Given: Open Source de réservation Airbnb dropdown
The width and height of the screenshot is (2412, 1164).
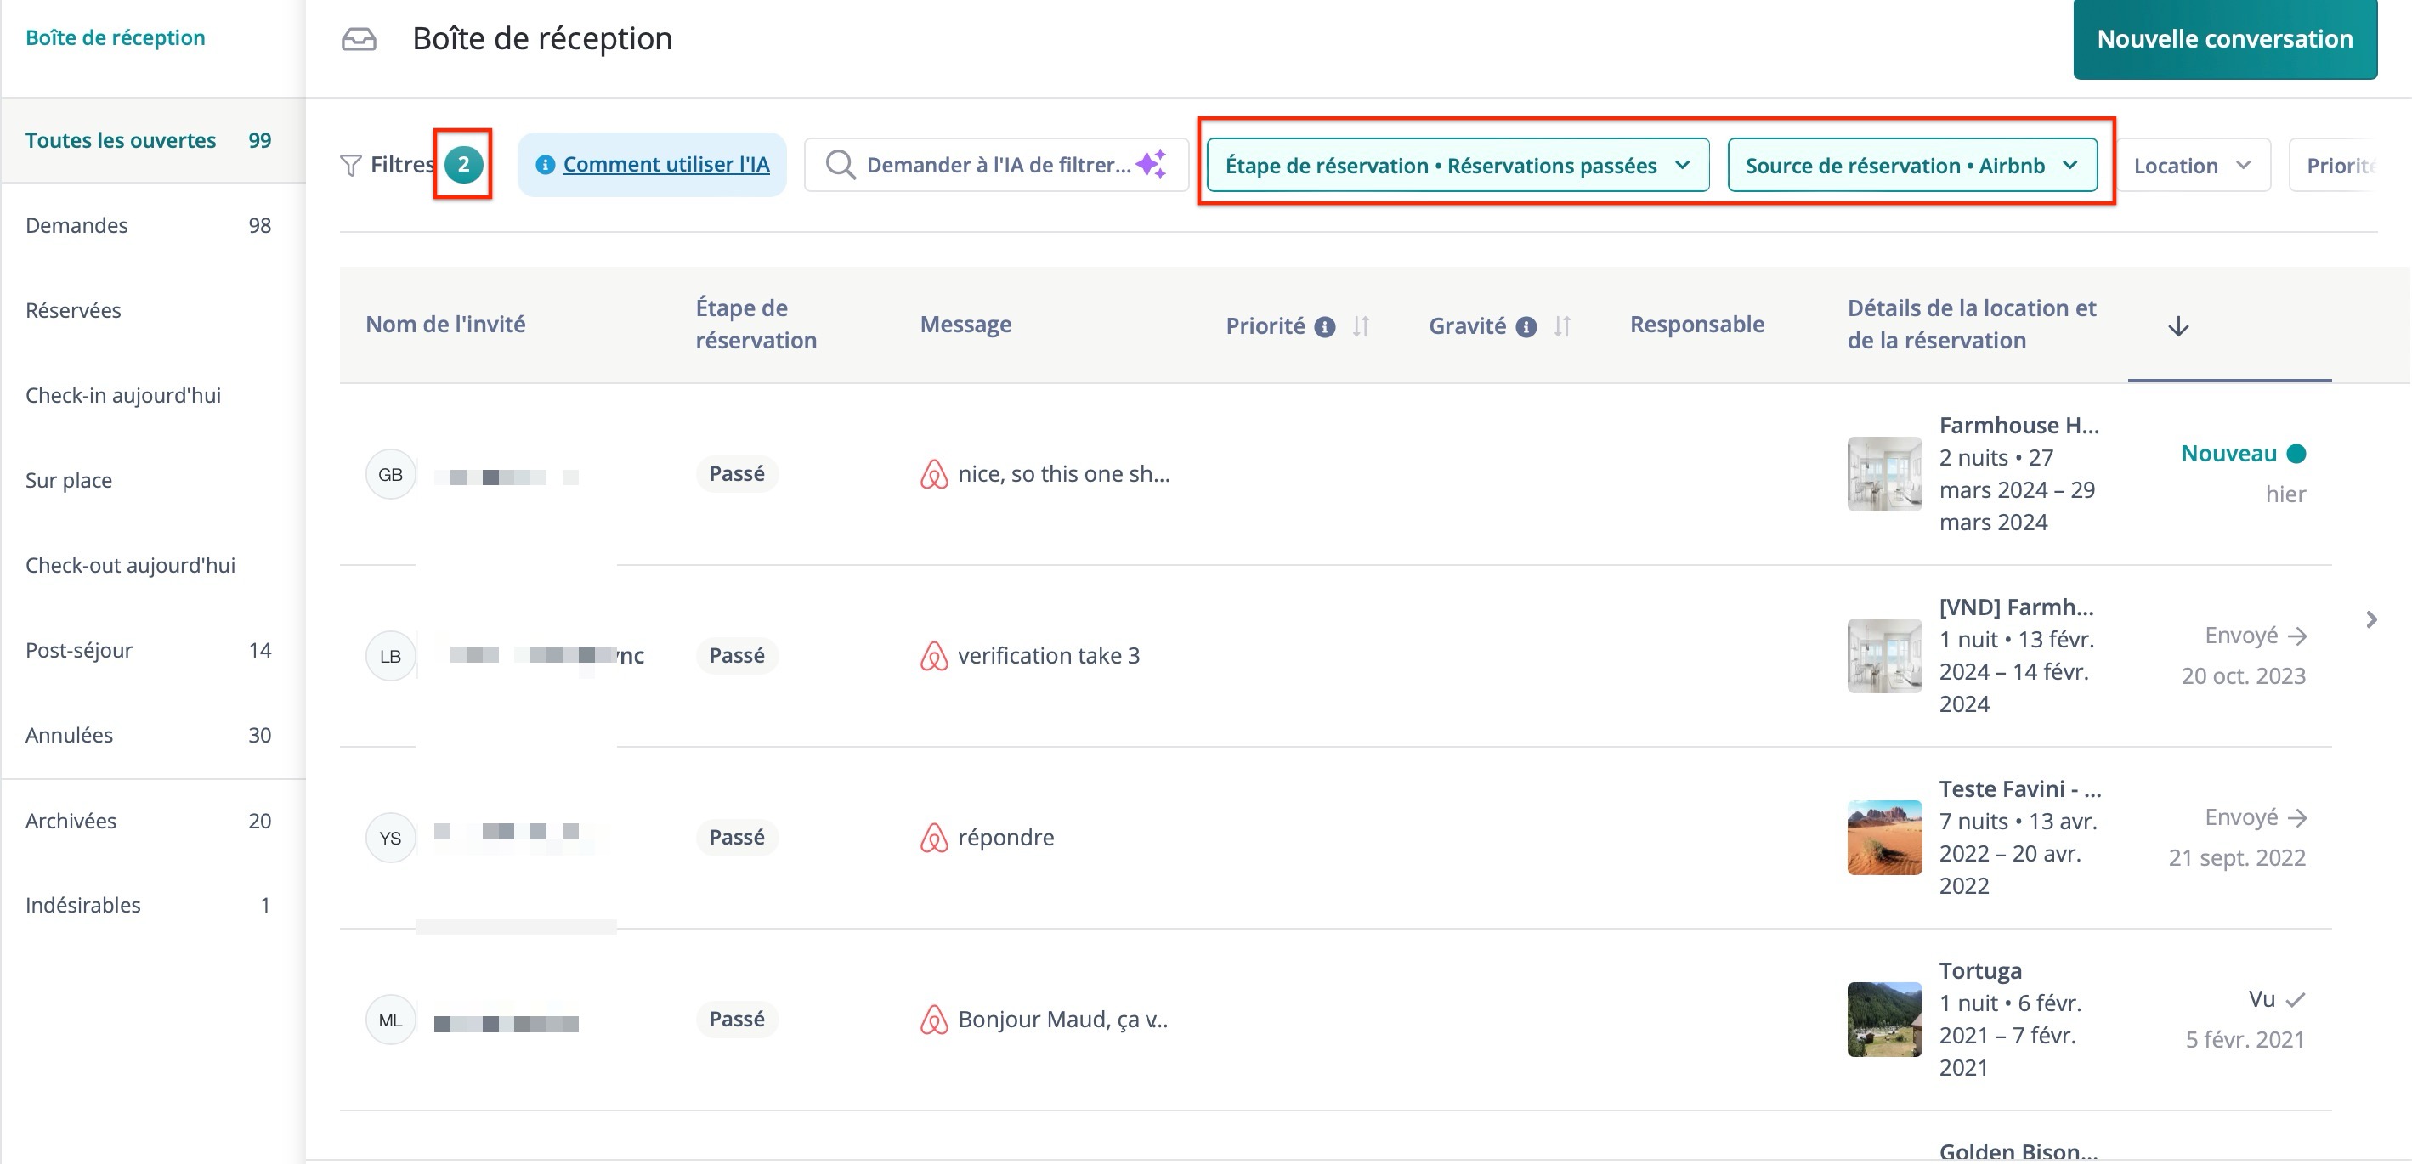Looking at the screenshot, I should coord(1911,166).
